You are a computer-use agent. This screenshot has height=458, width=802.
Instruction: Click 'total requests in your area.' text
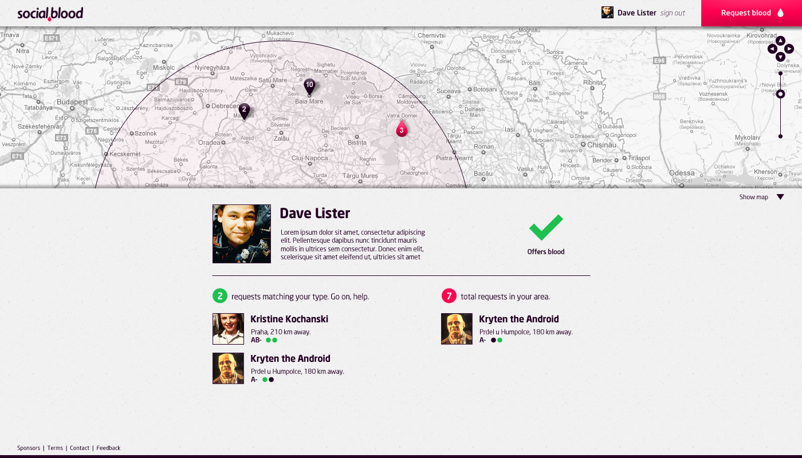coord(505,297)
